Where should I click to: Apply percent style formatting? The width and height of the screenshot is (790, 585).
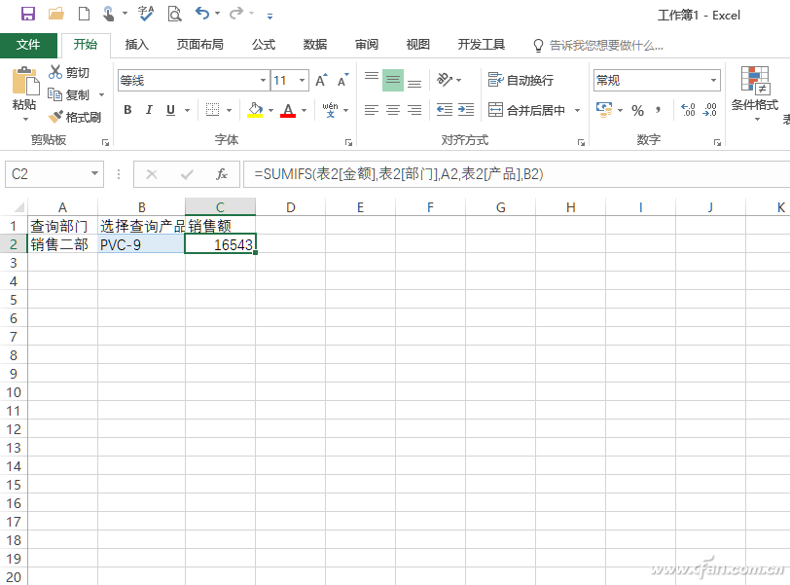coord(638,110)
